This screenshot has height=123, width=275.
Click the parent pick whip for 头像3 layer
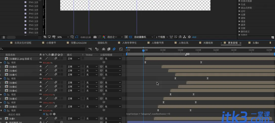point(101,99)
